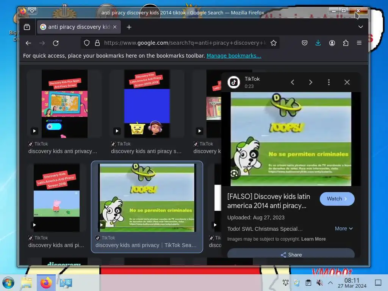The width and height of the screenshot is (388, 291).
Task: Open the system settings taskbar icon
Action: pyautogui.click(x=66, y=283)
